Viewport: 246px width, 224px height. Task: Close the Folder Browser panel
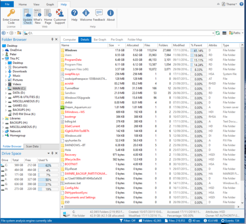[x=56, y=39]
